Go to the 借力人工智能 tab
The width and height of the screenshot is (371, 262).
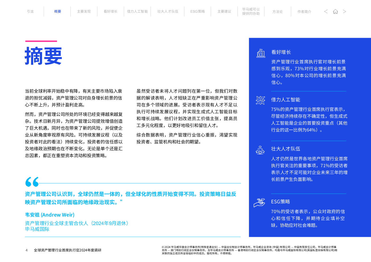pyautogui.click(x=137, y=12)
